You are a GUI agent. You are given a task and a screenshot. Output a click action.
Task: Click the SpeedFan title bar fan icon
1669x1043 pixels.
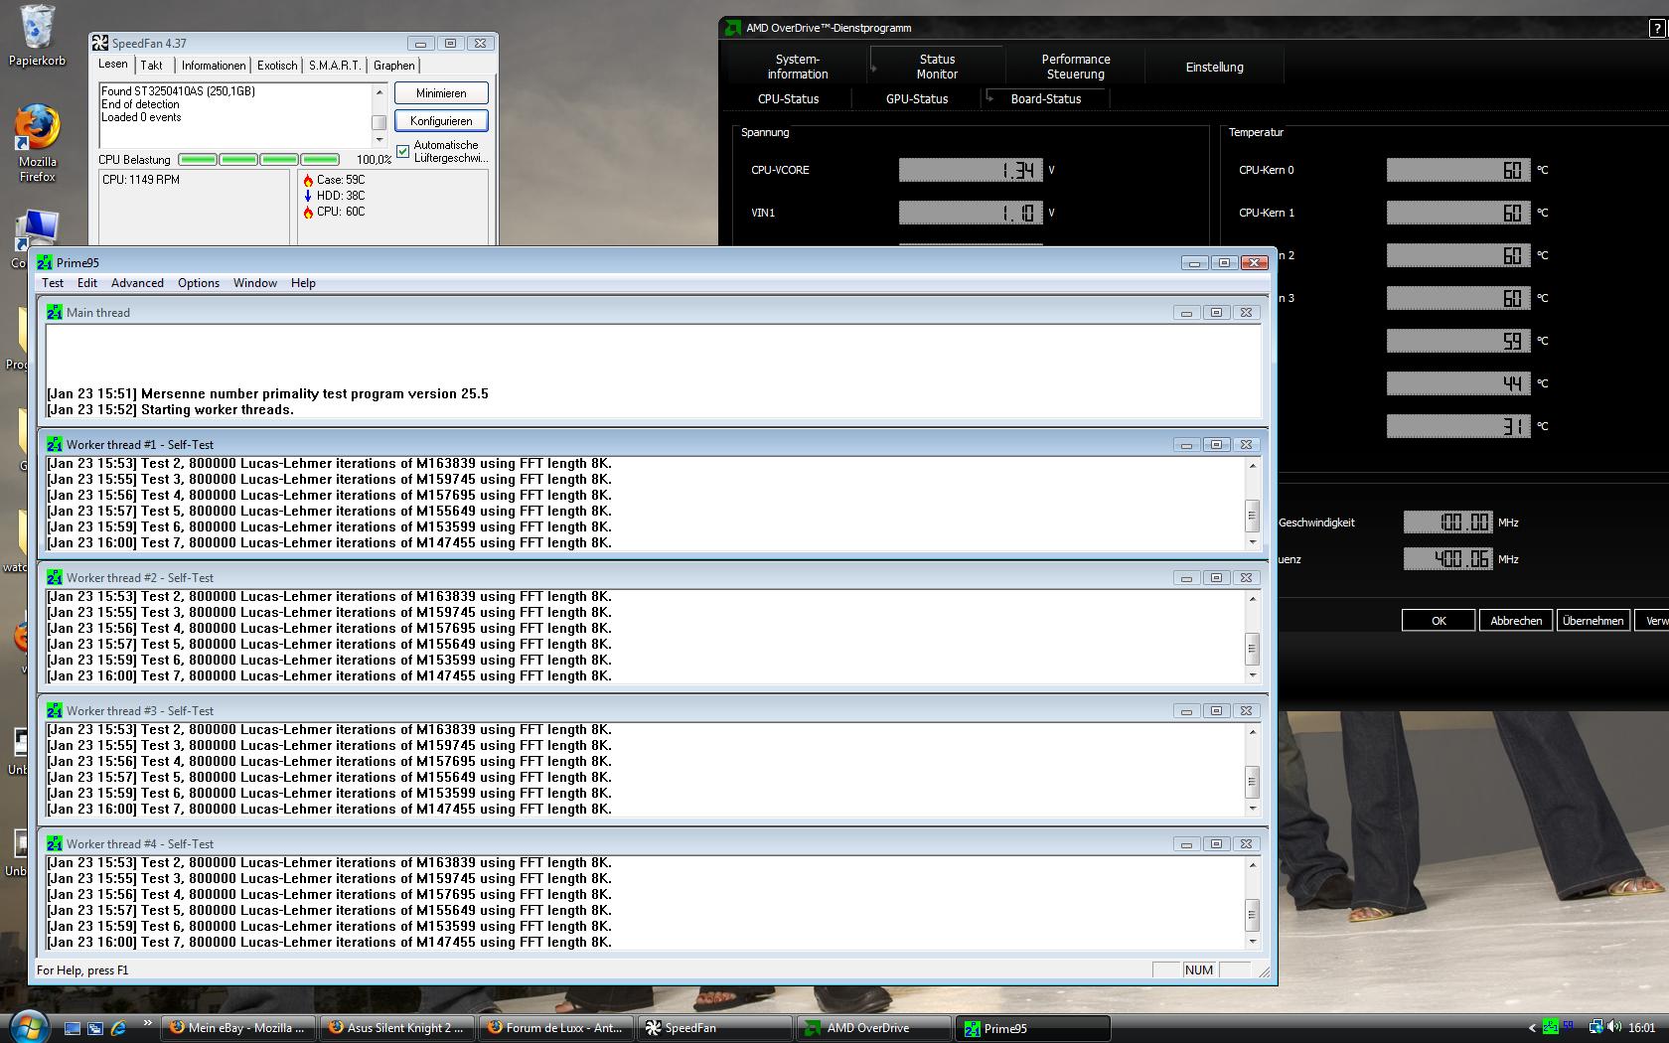click(99, 43)
